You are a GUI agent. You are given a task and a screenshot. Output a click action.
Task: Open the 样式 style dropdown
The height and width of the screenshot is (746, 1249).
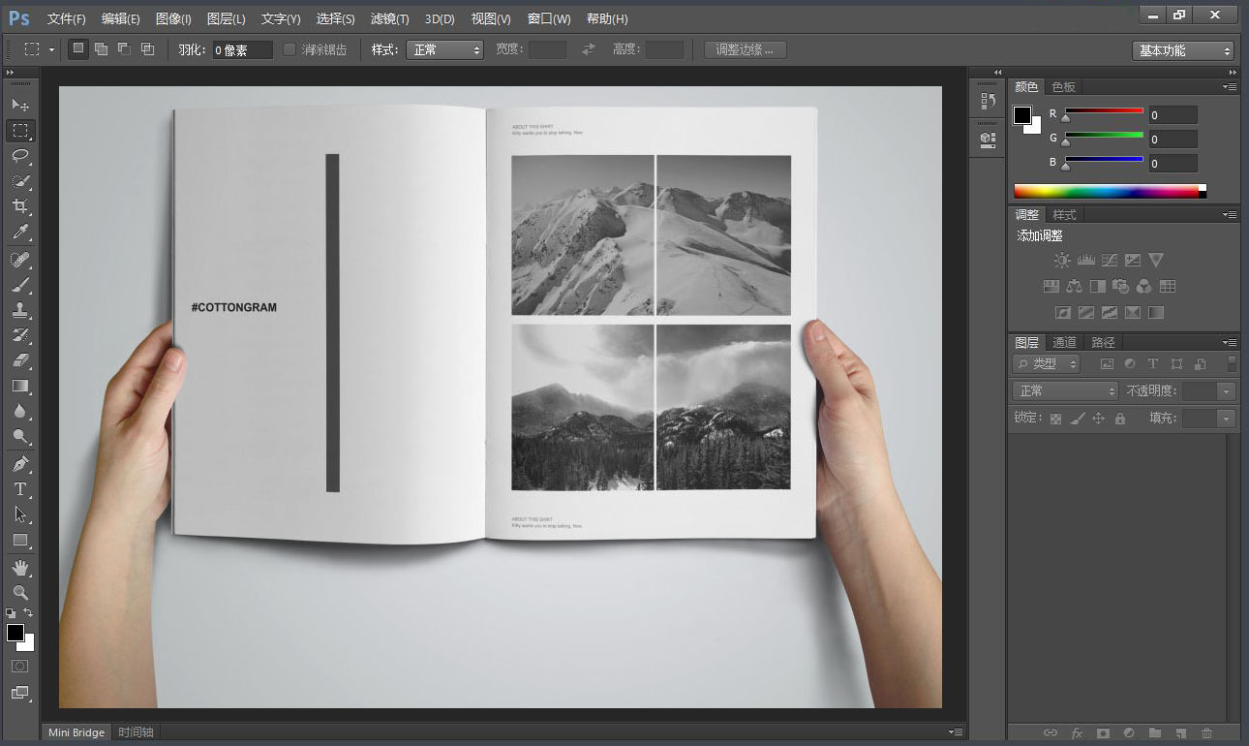coord(444,49)
